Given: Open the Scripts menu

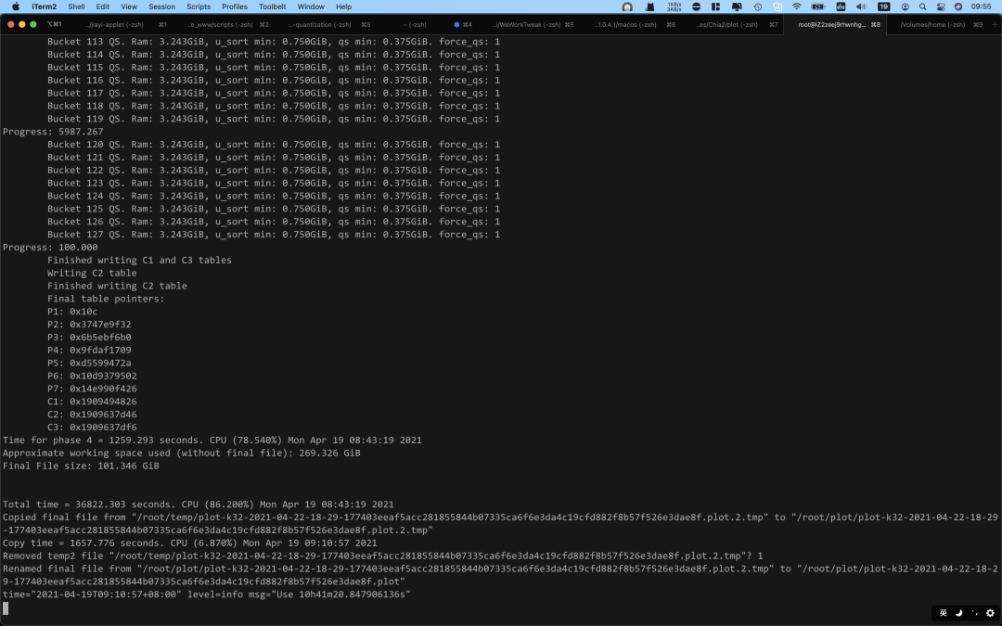Looking at the screenshot, I should coord(199,6).
